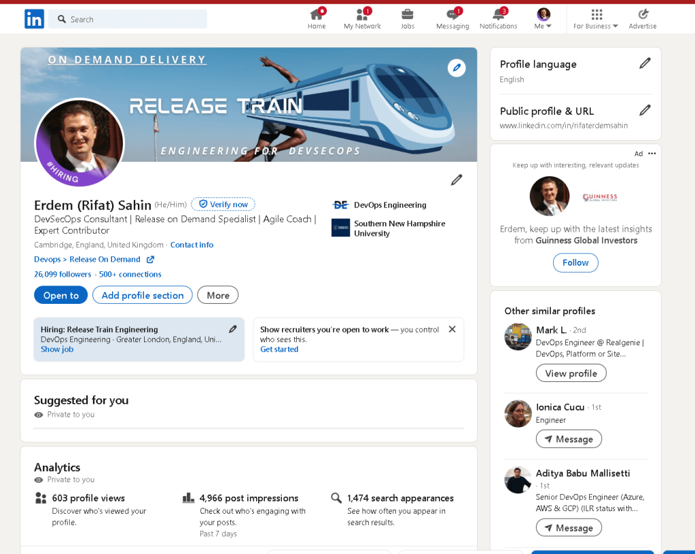
Task: Click Verify now badge
Action: point(223,205)
